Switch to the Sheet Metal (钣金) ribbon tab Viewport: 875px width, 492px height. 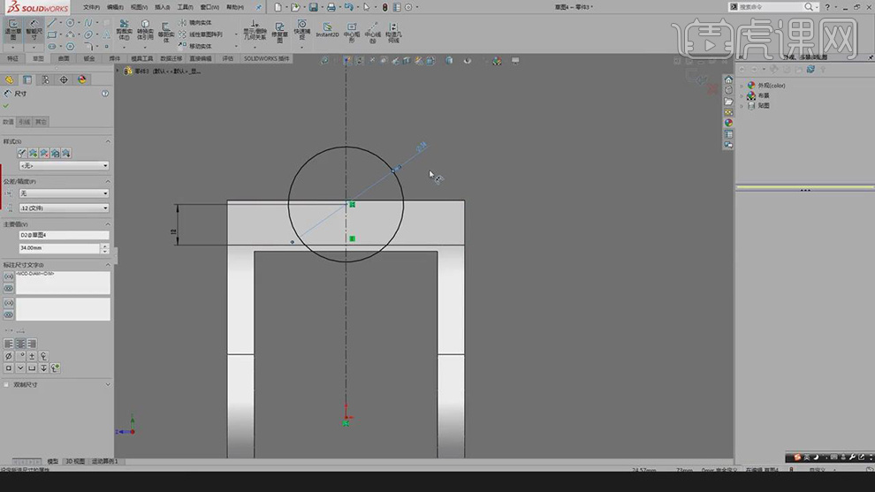pyautogui.click(x=89, y=58)
